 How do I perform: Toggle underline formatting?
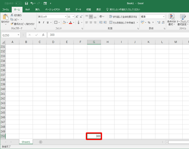[x=48, y=23]
